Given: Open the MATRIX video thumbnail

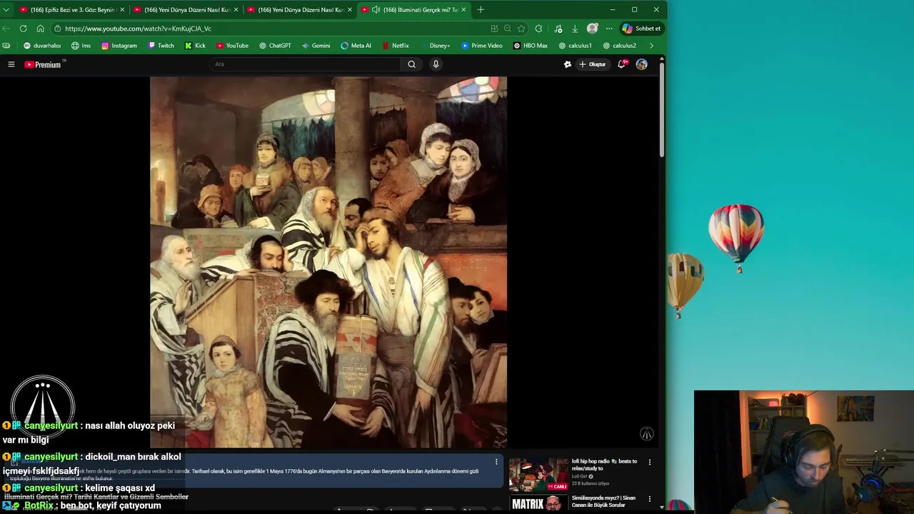Looking at the screenshot, I should tap(539, 503).
